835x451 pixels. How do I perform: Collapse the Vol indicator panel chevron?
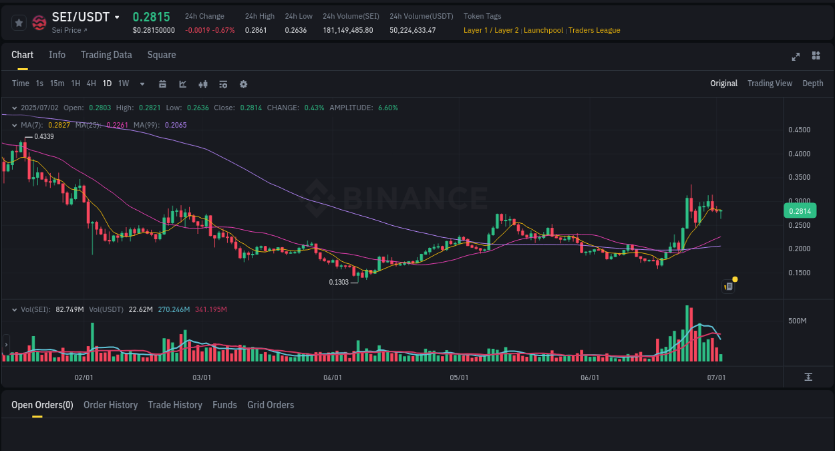pos(14,309)
